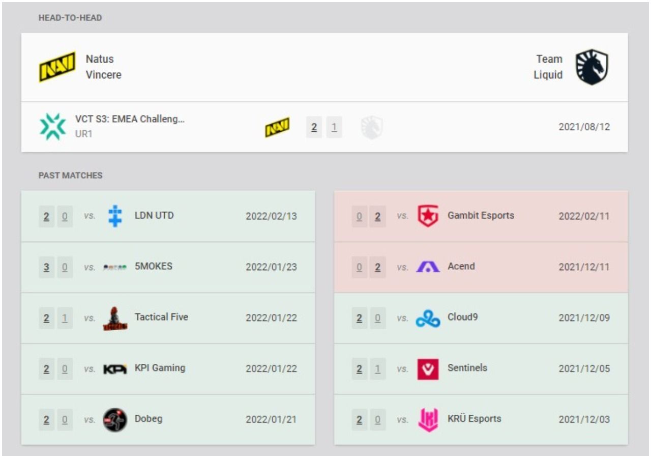This screenshot has width=651, height=458.
Task: Open the match against Tactical Five
Action: point(168,318)
